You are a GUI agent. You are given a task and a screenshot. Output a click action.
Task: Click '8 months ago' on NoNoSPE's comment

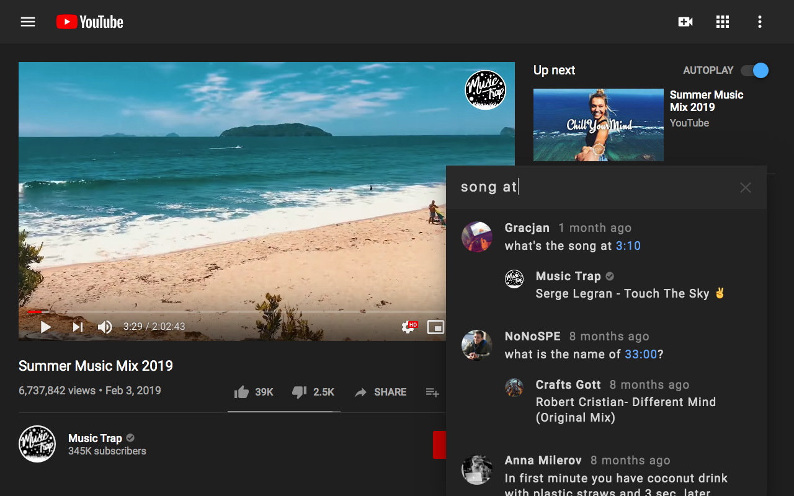click(609, 336)
